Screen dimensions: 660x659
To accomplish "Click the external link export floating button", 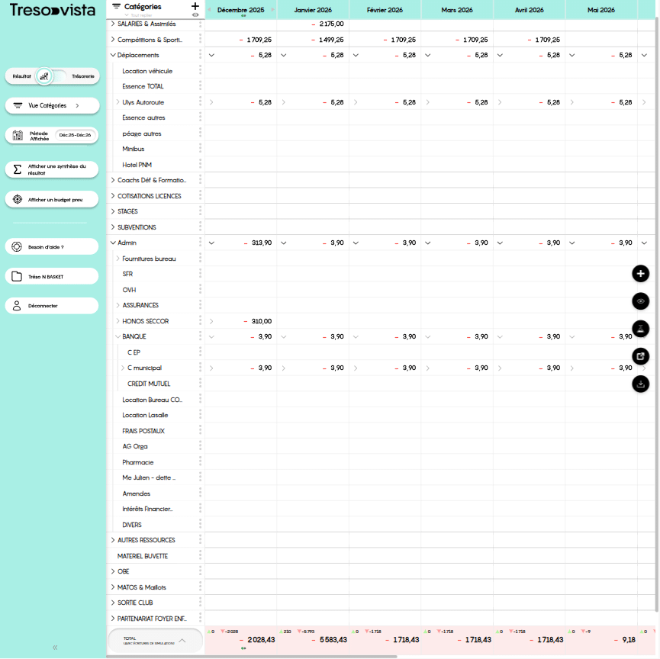I will (x=641, y=355).
